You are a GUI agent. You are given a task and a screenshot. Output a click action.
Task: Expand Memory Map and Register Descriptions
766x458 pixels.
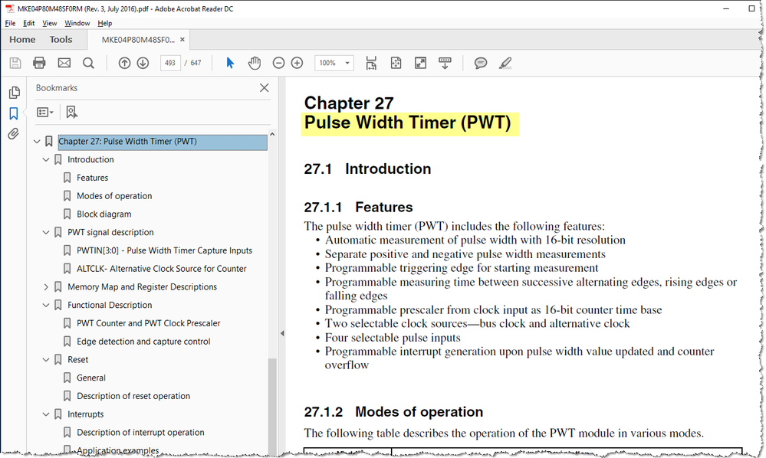click(46, 286)
